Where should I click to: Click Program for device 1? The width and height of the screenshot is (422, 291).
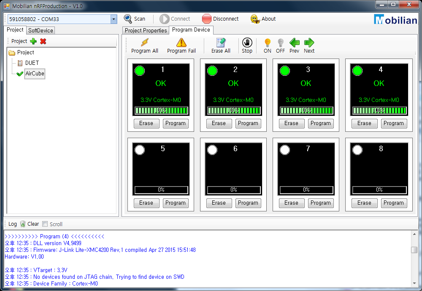point(176,123)
